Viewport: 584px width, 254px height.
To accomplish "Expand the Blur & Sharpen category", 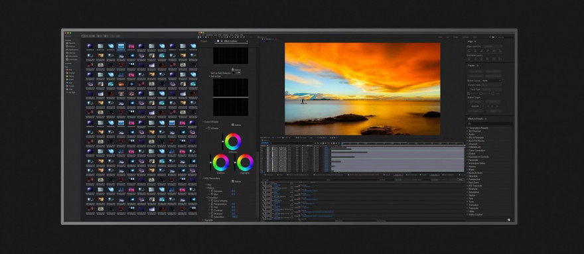I will pyautogui.click(x=467, y=138).
